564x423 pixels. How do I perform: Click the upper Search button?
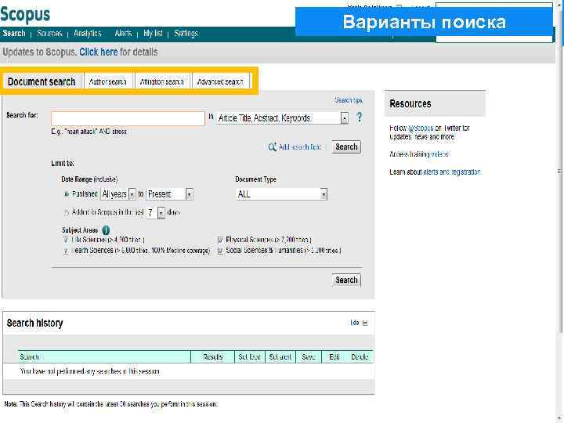tap(346, 146)
